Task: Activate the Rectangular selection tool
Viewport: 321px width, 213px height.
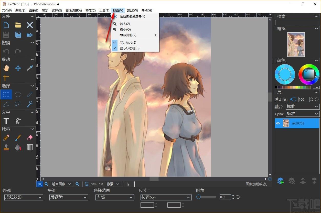Action: tap(6, 94)
